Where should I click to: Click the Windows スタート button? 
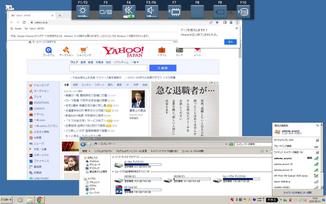click(7, 200)
